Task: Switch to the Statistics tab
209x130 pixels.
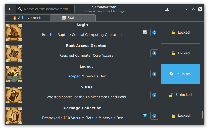Action: pyautogui.click(x=73, y=18)
